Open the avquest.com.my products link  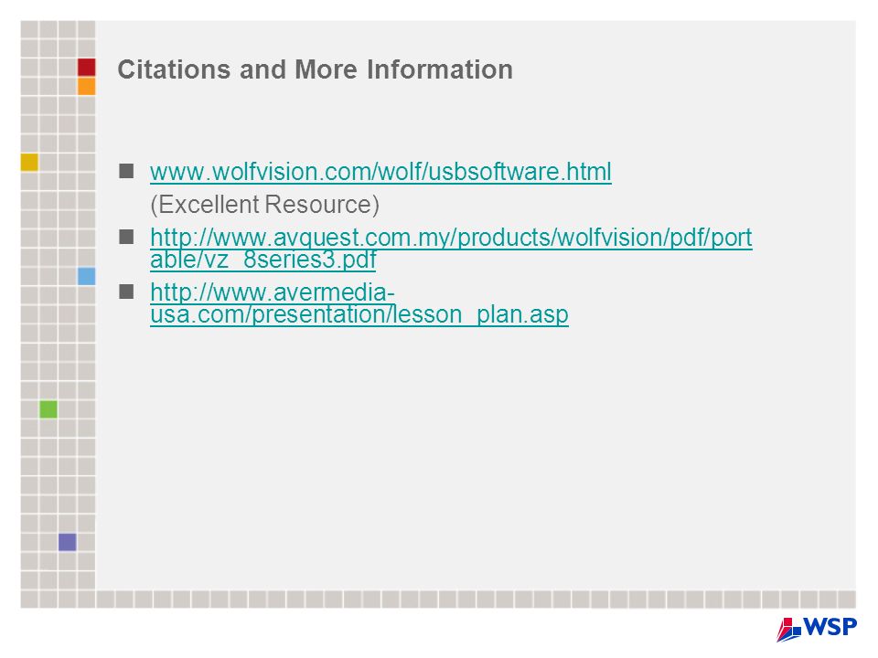(x=451, y=238)
